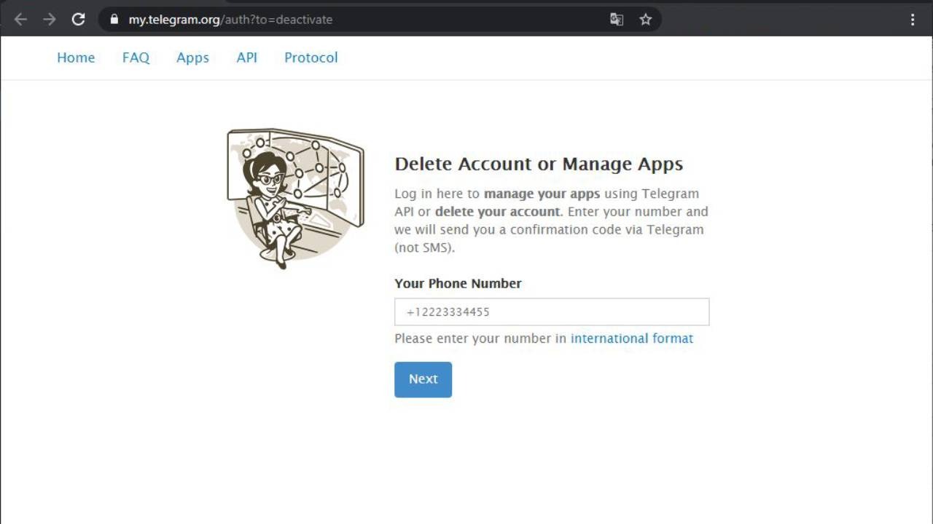Click the confirmation code description paragraph
The width and height of the screenshot is (933, 524).
551,221
